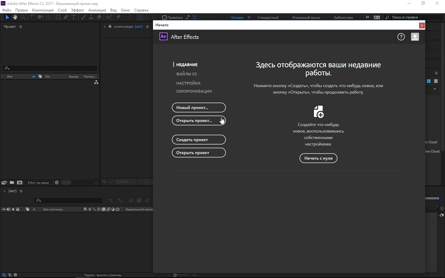The width and height of the screenshot is (445, 278).
Task: Click the new folder icon in Project panel
Action: (x=12, y=182)
